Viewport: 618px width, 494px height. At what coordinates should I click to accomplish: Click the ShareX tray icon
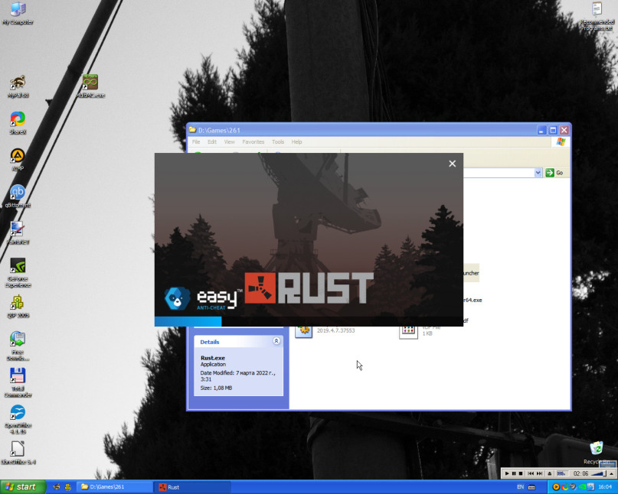tap(564, 487)
